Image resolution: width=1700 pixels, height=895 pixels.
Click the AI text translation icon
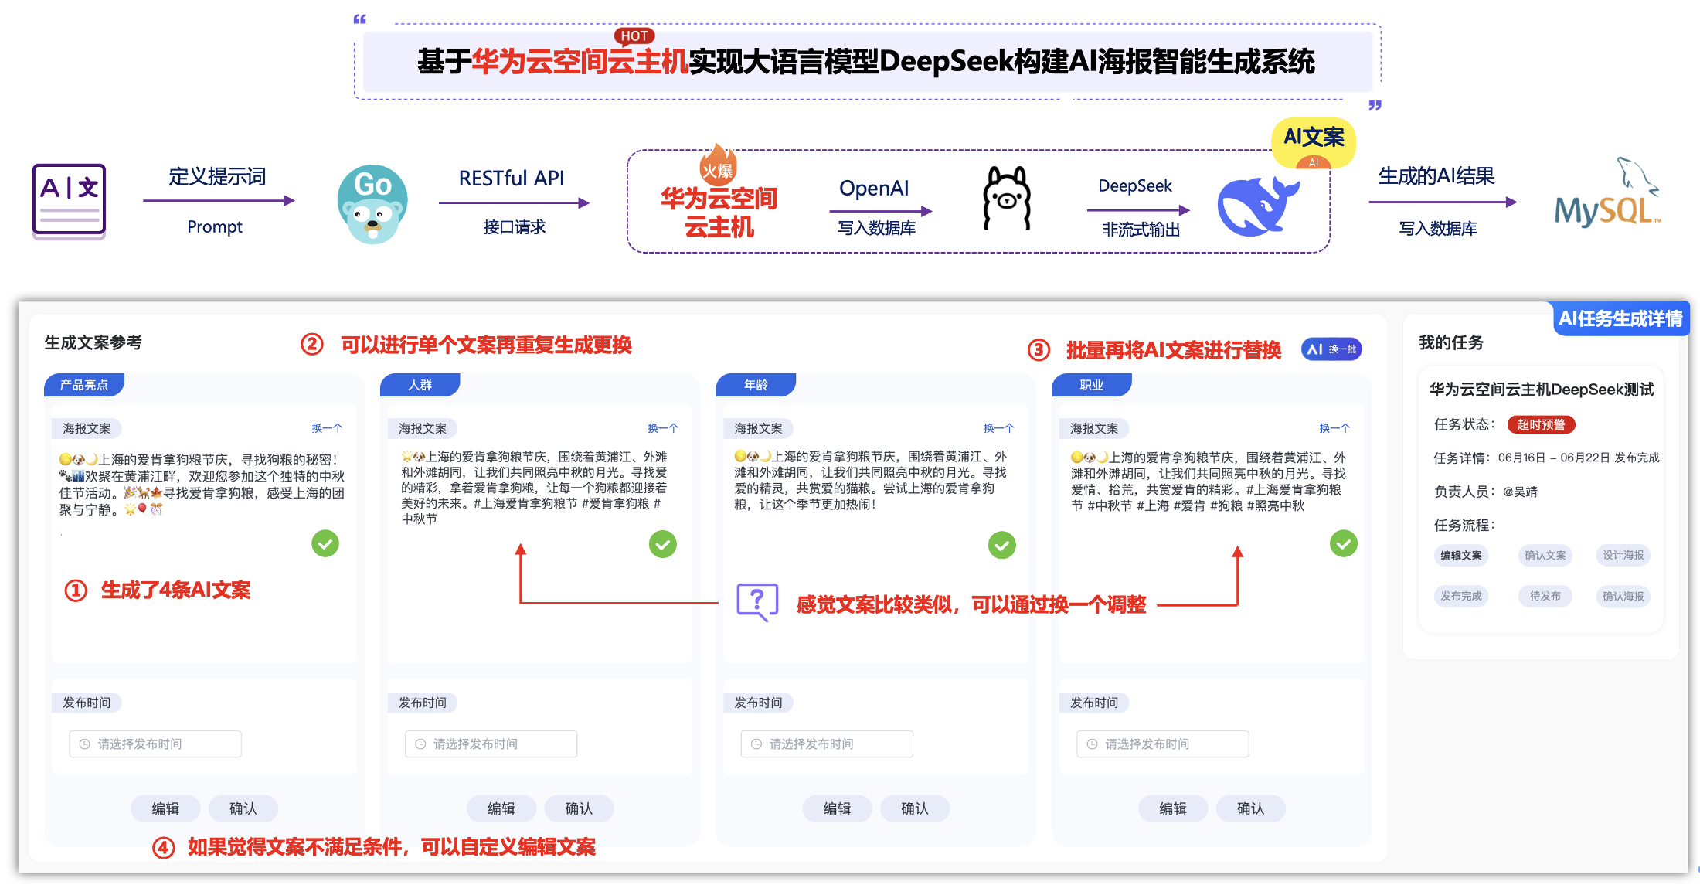pyautogui.click(x=69, y=201)
